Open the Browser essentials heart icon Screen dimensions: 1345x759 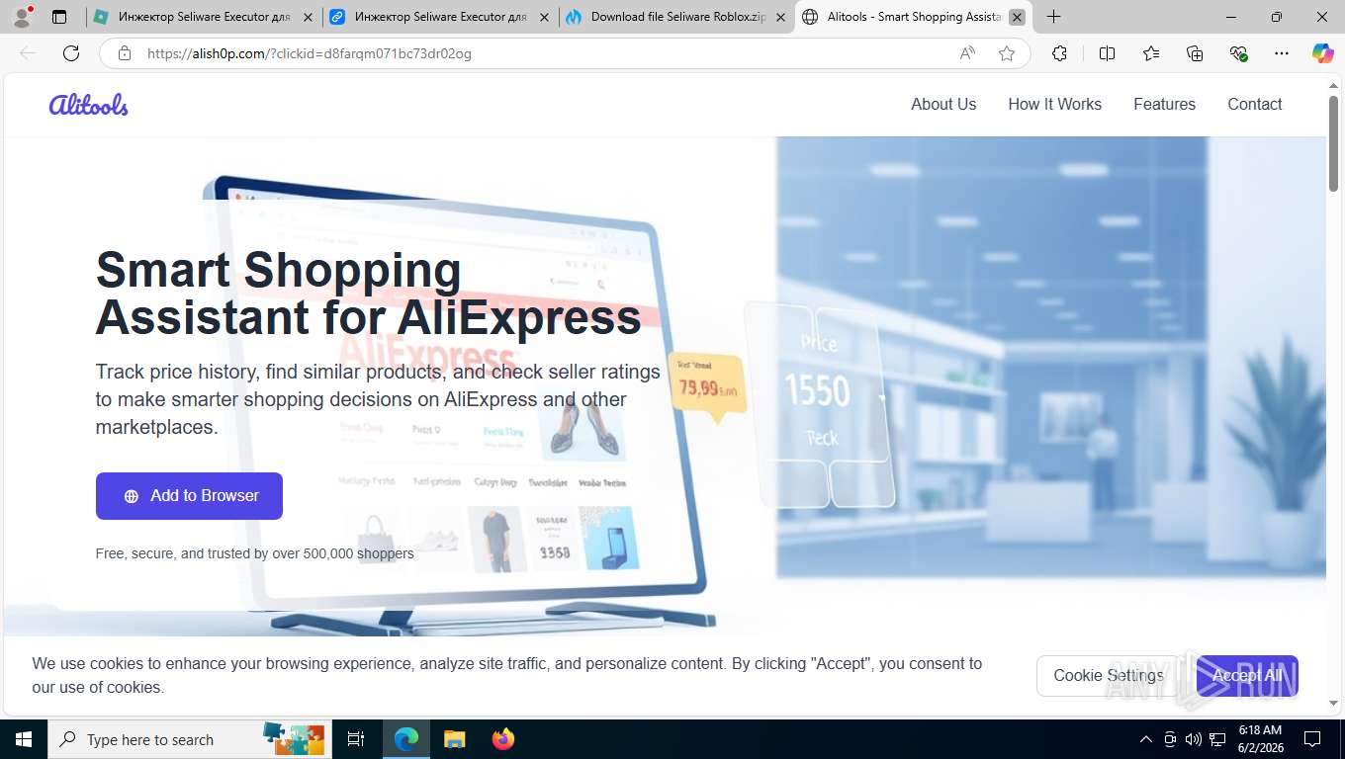1238,53
